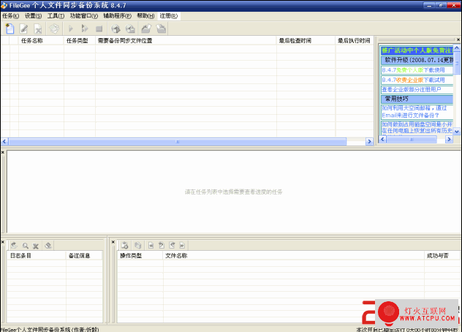Open the 设置(S) menu
The image size is (462, 332).
tap(33, 16)
